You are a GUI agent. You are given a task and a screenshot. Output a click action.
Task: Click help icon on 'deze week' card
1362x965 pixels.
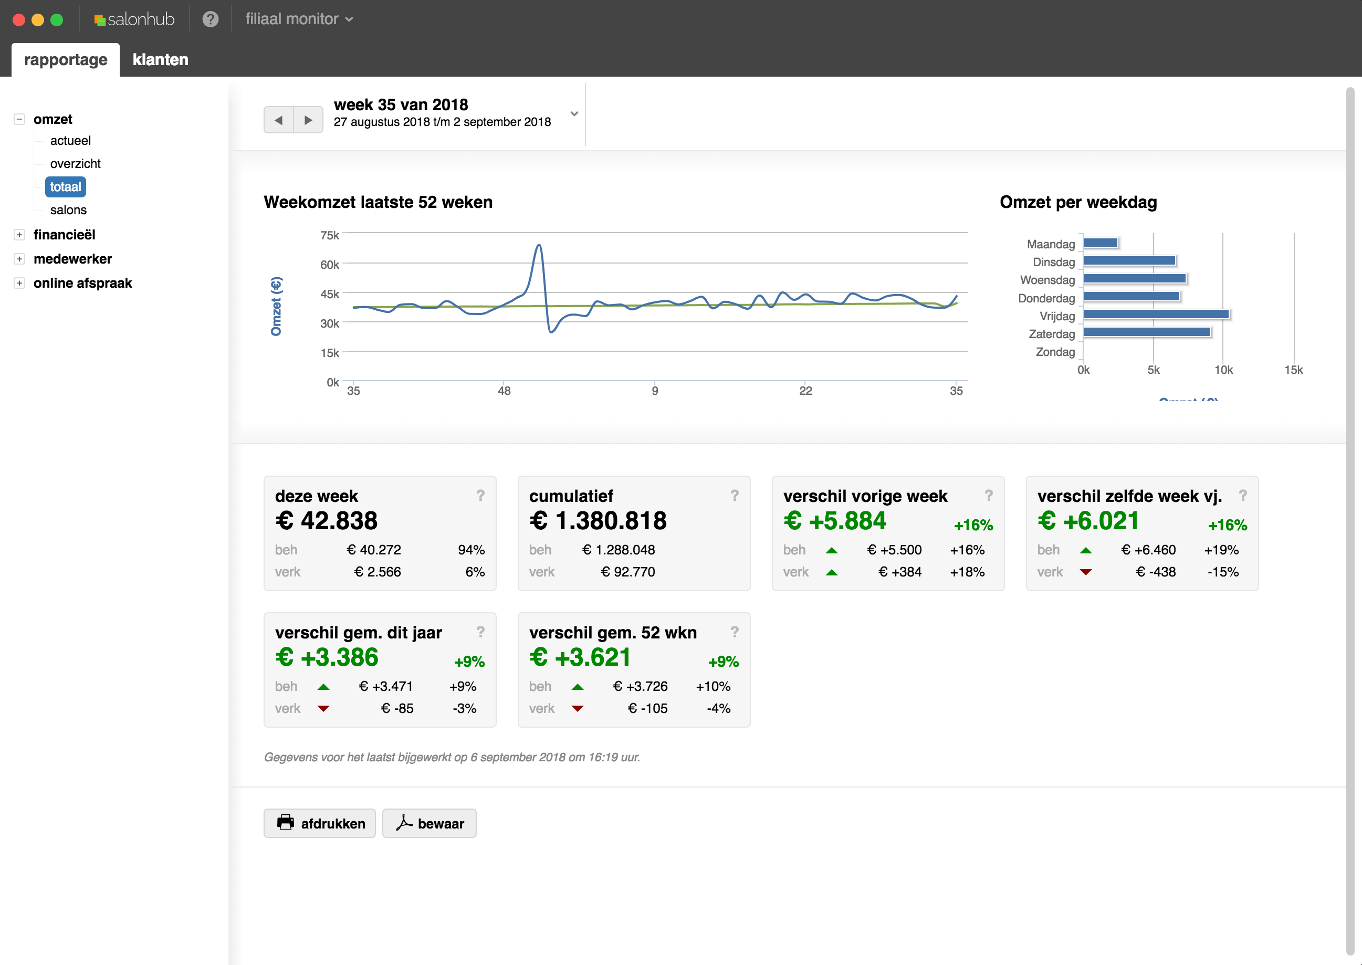pyautogui.click(x=480, y=495)
